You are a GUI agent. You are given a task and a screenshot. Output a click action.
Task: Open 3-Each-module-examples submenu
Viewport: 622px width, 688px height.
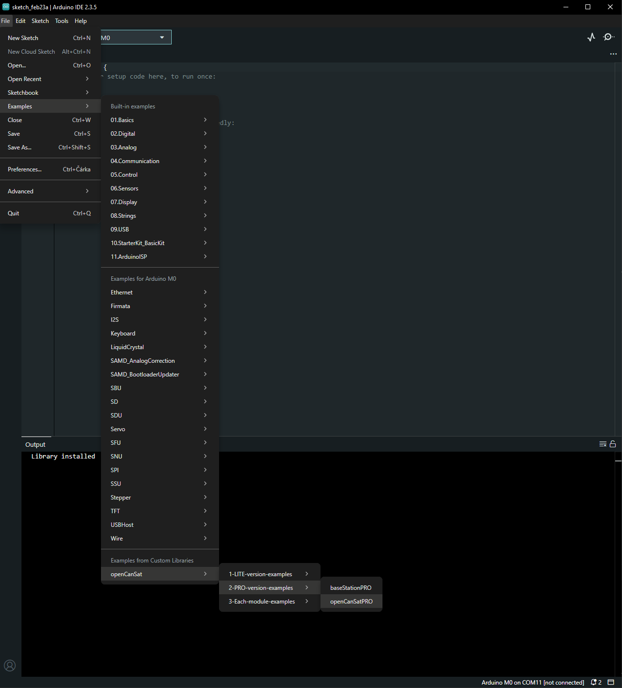click(x=270, y=602)
